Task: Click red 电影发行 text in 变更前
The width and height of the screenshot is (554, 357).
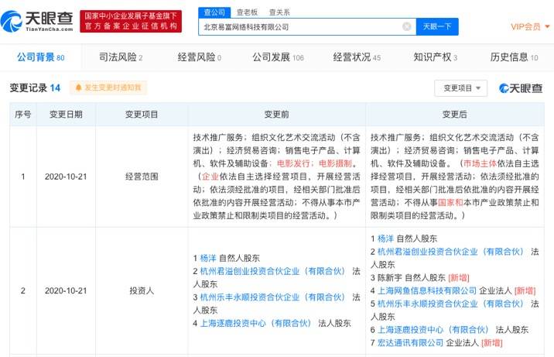Action: pos(293,163)
